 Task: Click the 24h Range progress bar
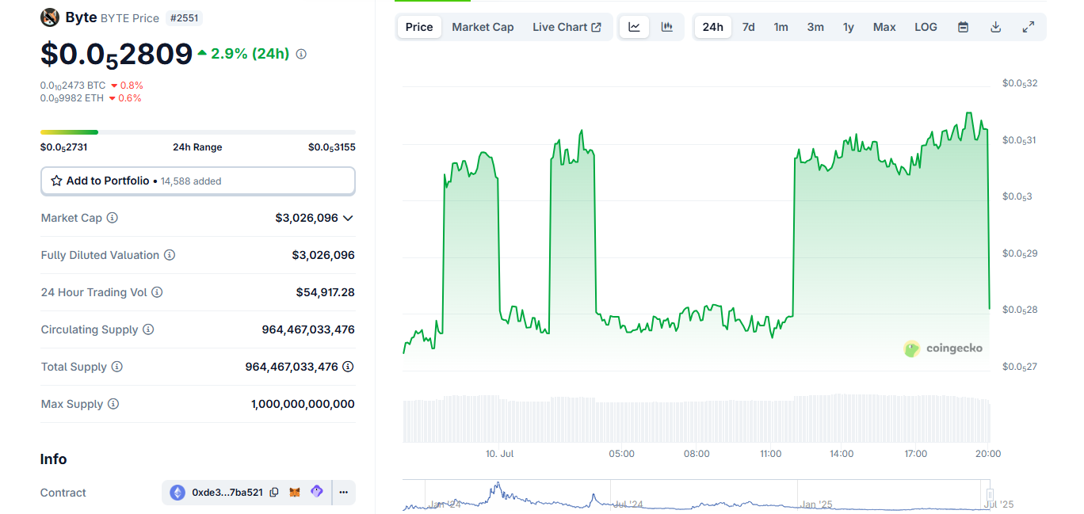pyautogui.click(x=198, y=132)
